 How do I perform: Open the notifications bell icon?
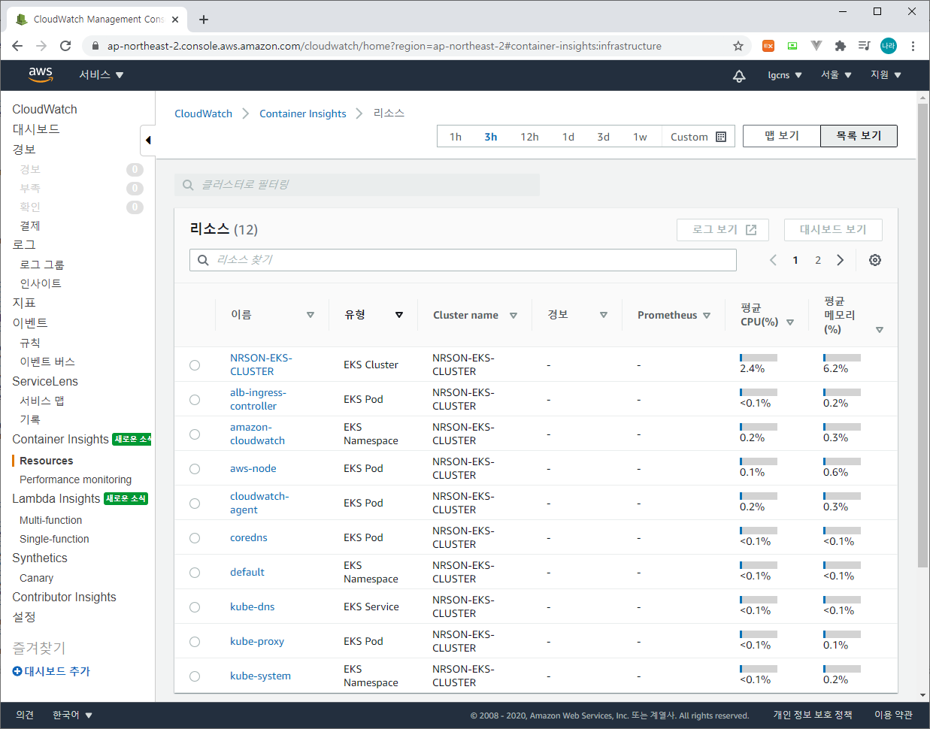click(739, 75)
